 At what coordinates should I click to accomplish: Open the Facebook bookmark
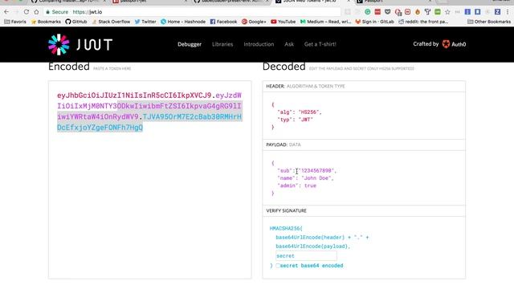click(223, 22)
